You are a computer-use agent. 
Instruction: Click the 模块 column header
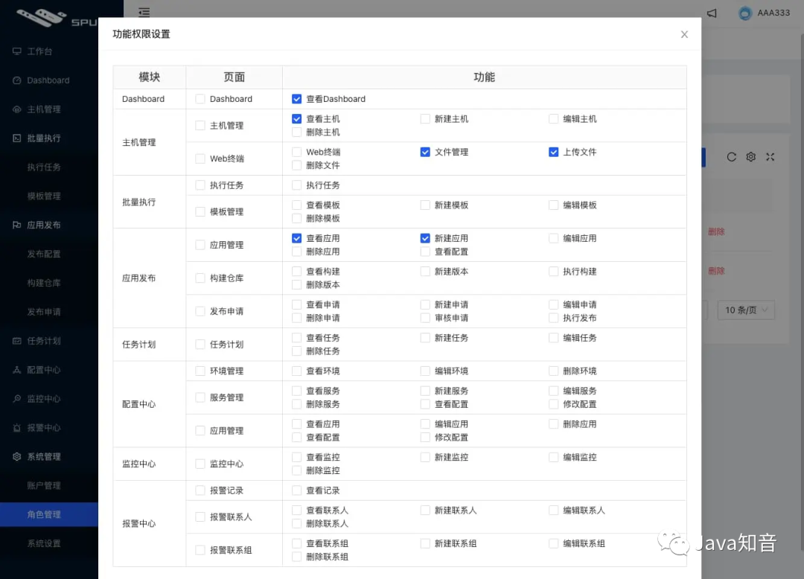pos(149,77)
